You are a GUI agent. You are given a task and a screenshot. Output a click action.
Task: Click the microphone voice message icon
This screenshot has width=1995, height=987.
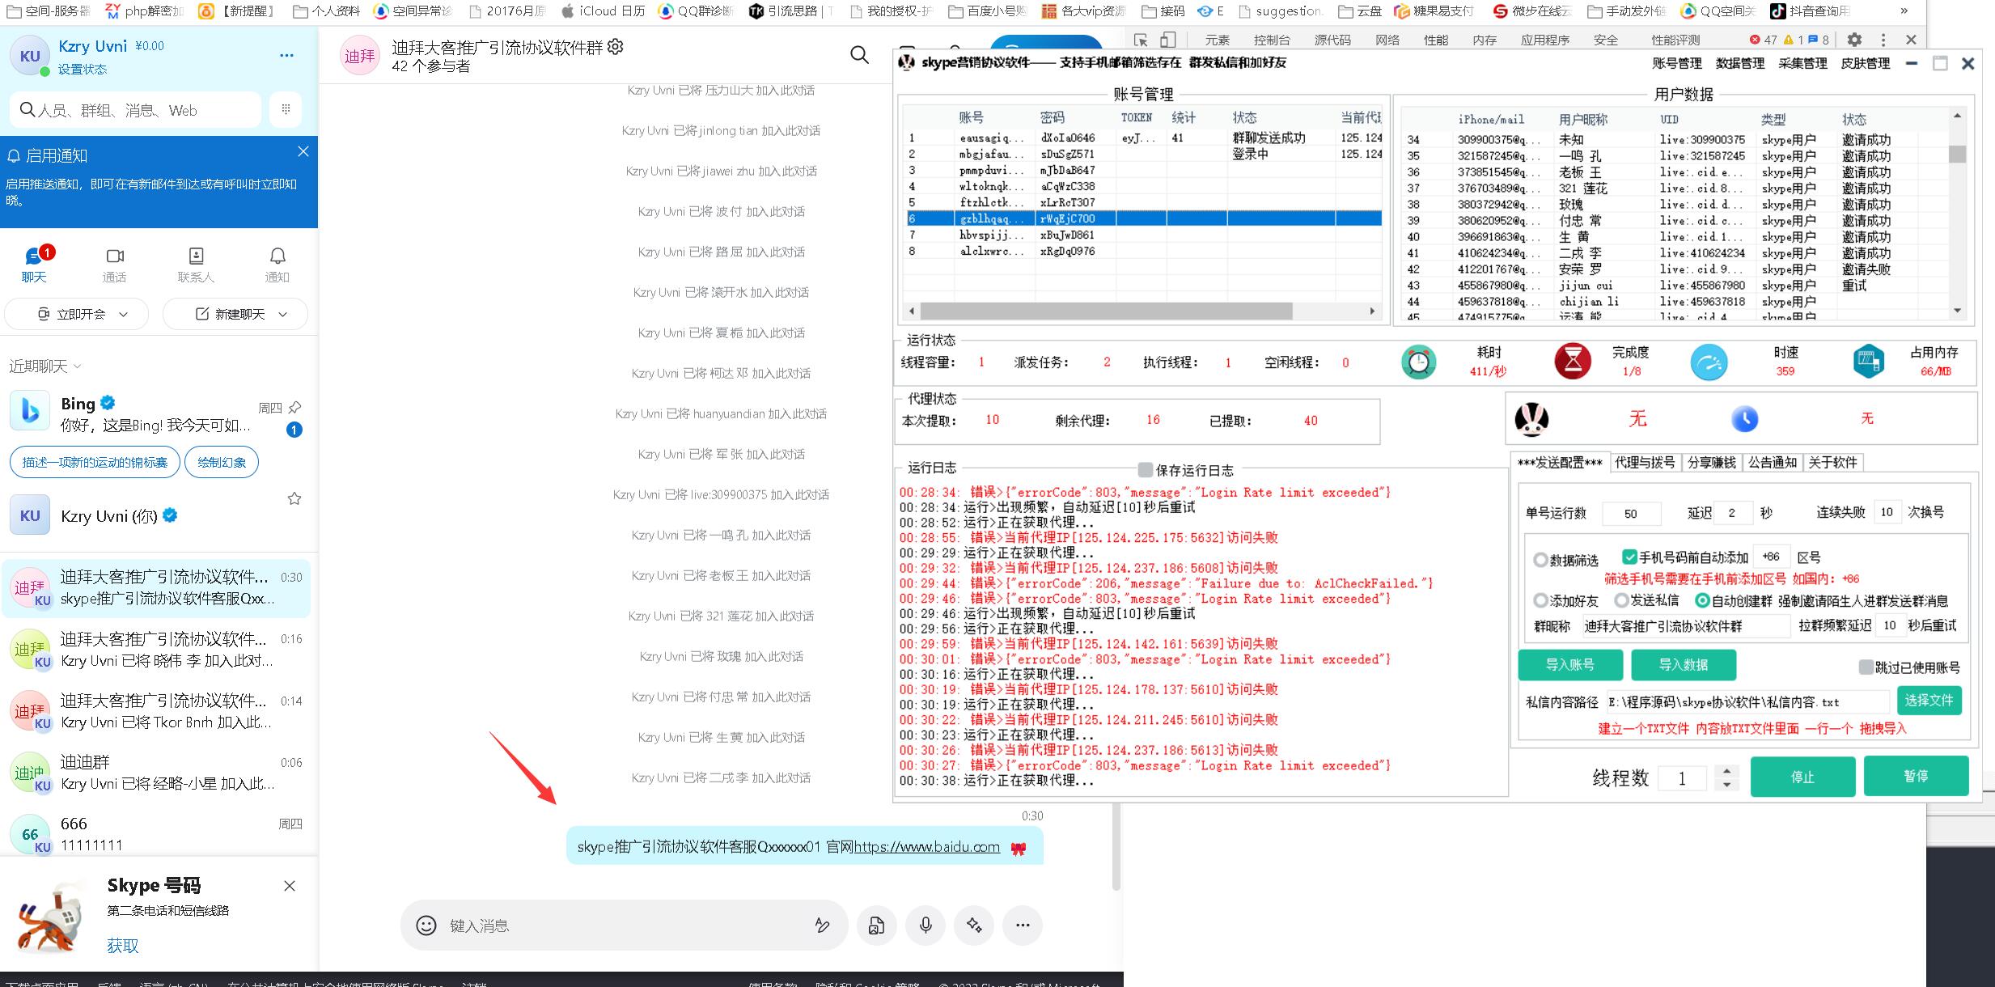pos(925,926)
